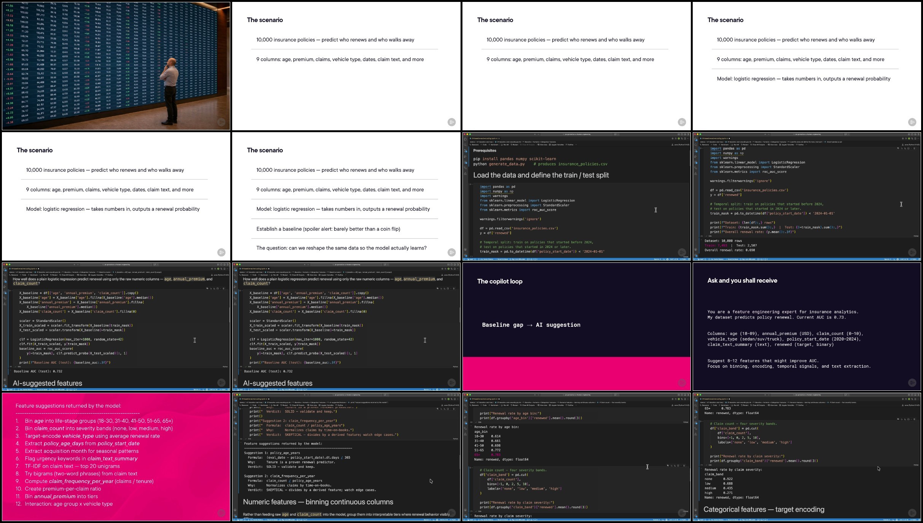Click "Categorical features — target encoding" heading
Screen dimensions: 923x523
pos(764,510)
